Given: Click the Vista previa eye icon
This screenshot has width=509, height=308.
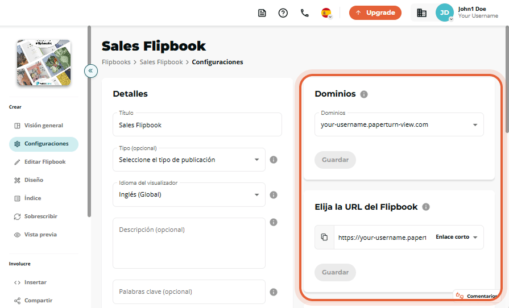Looking at the screenshot, I should pyautogui.click(x=17, y=235).
